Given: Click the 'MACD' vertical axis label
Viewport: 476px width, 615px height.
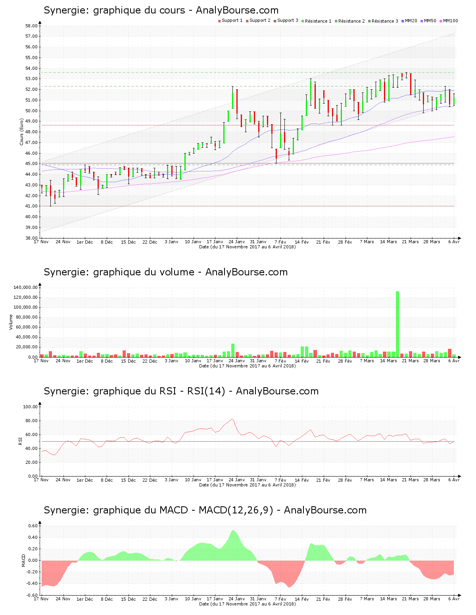Looking at the screenshot, I should click(23, 560).
